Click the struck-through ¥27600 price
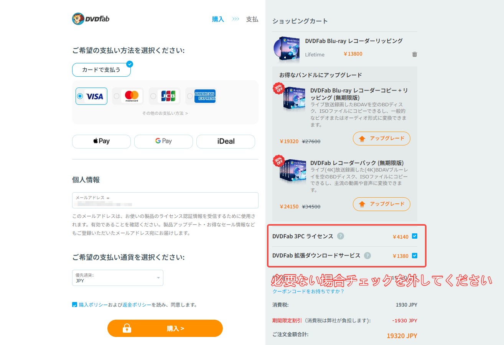Viewport: 504px width, 345px height. [311, 141]
